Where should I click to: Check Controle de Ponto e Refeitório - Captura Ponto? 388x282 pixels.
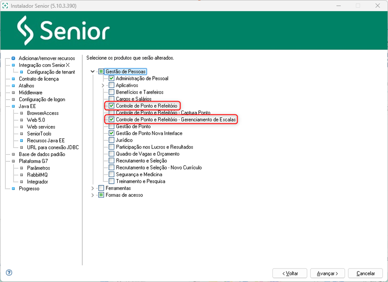coord(112,113)
